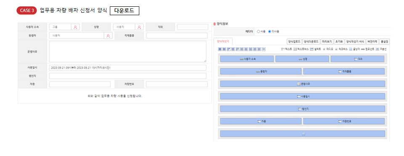Select the 차종 block in the form builder
404x156 pixels.
(260, 121)
